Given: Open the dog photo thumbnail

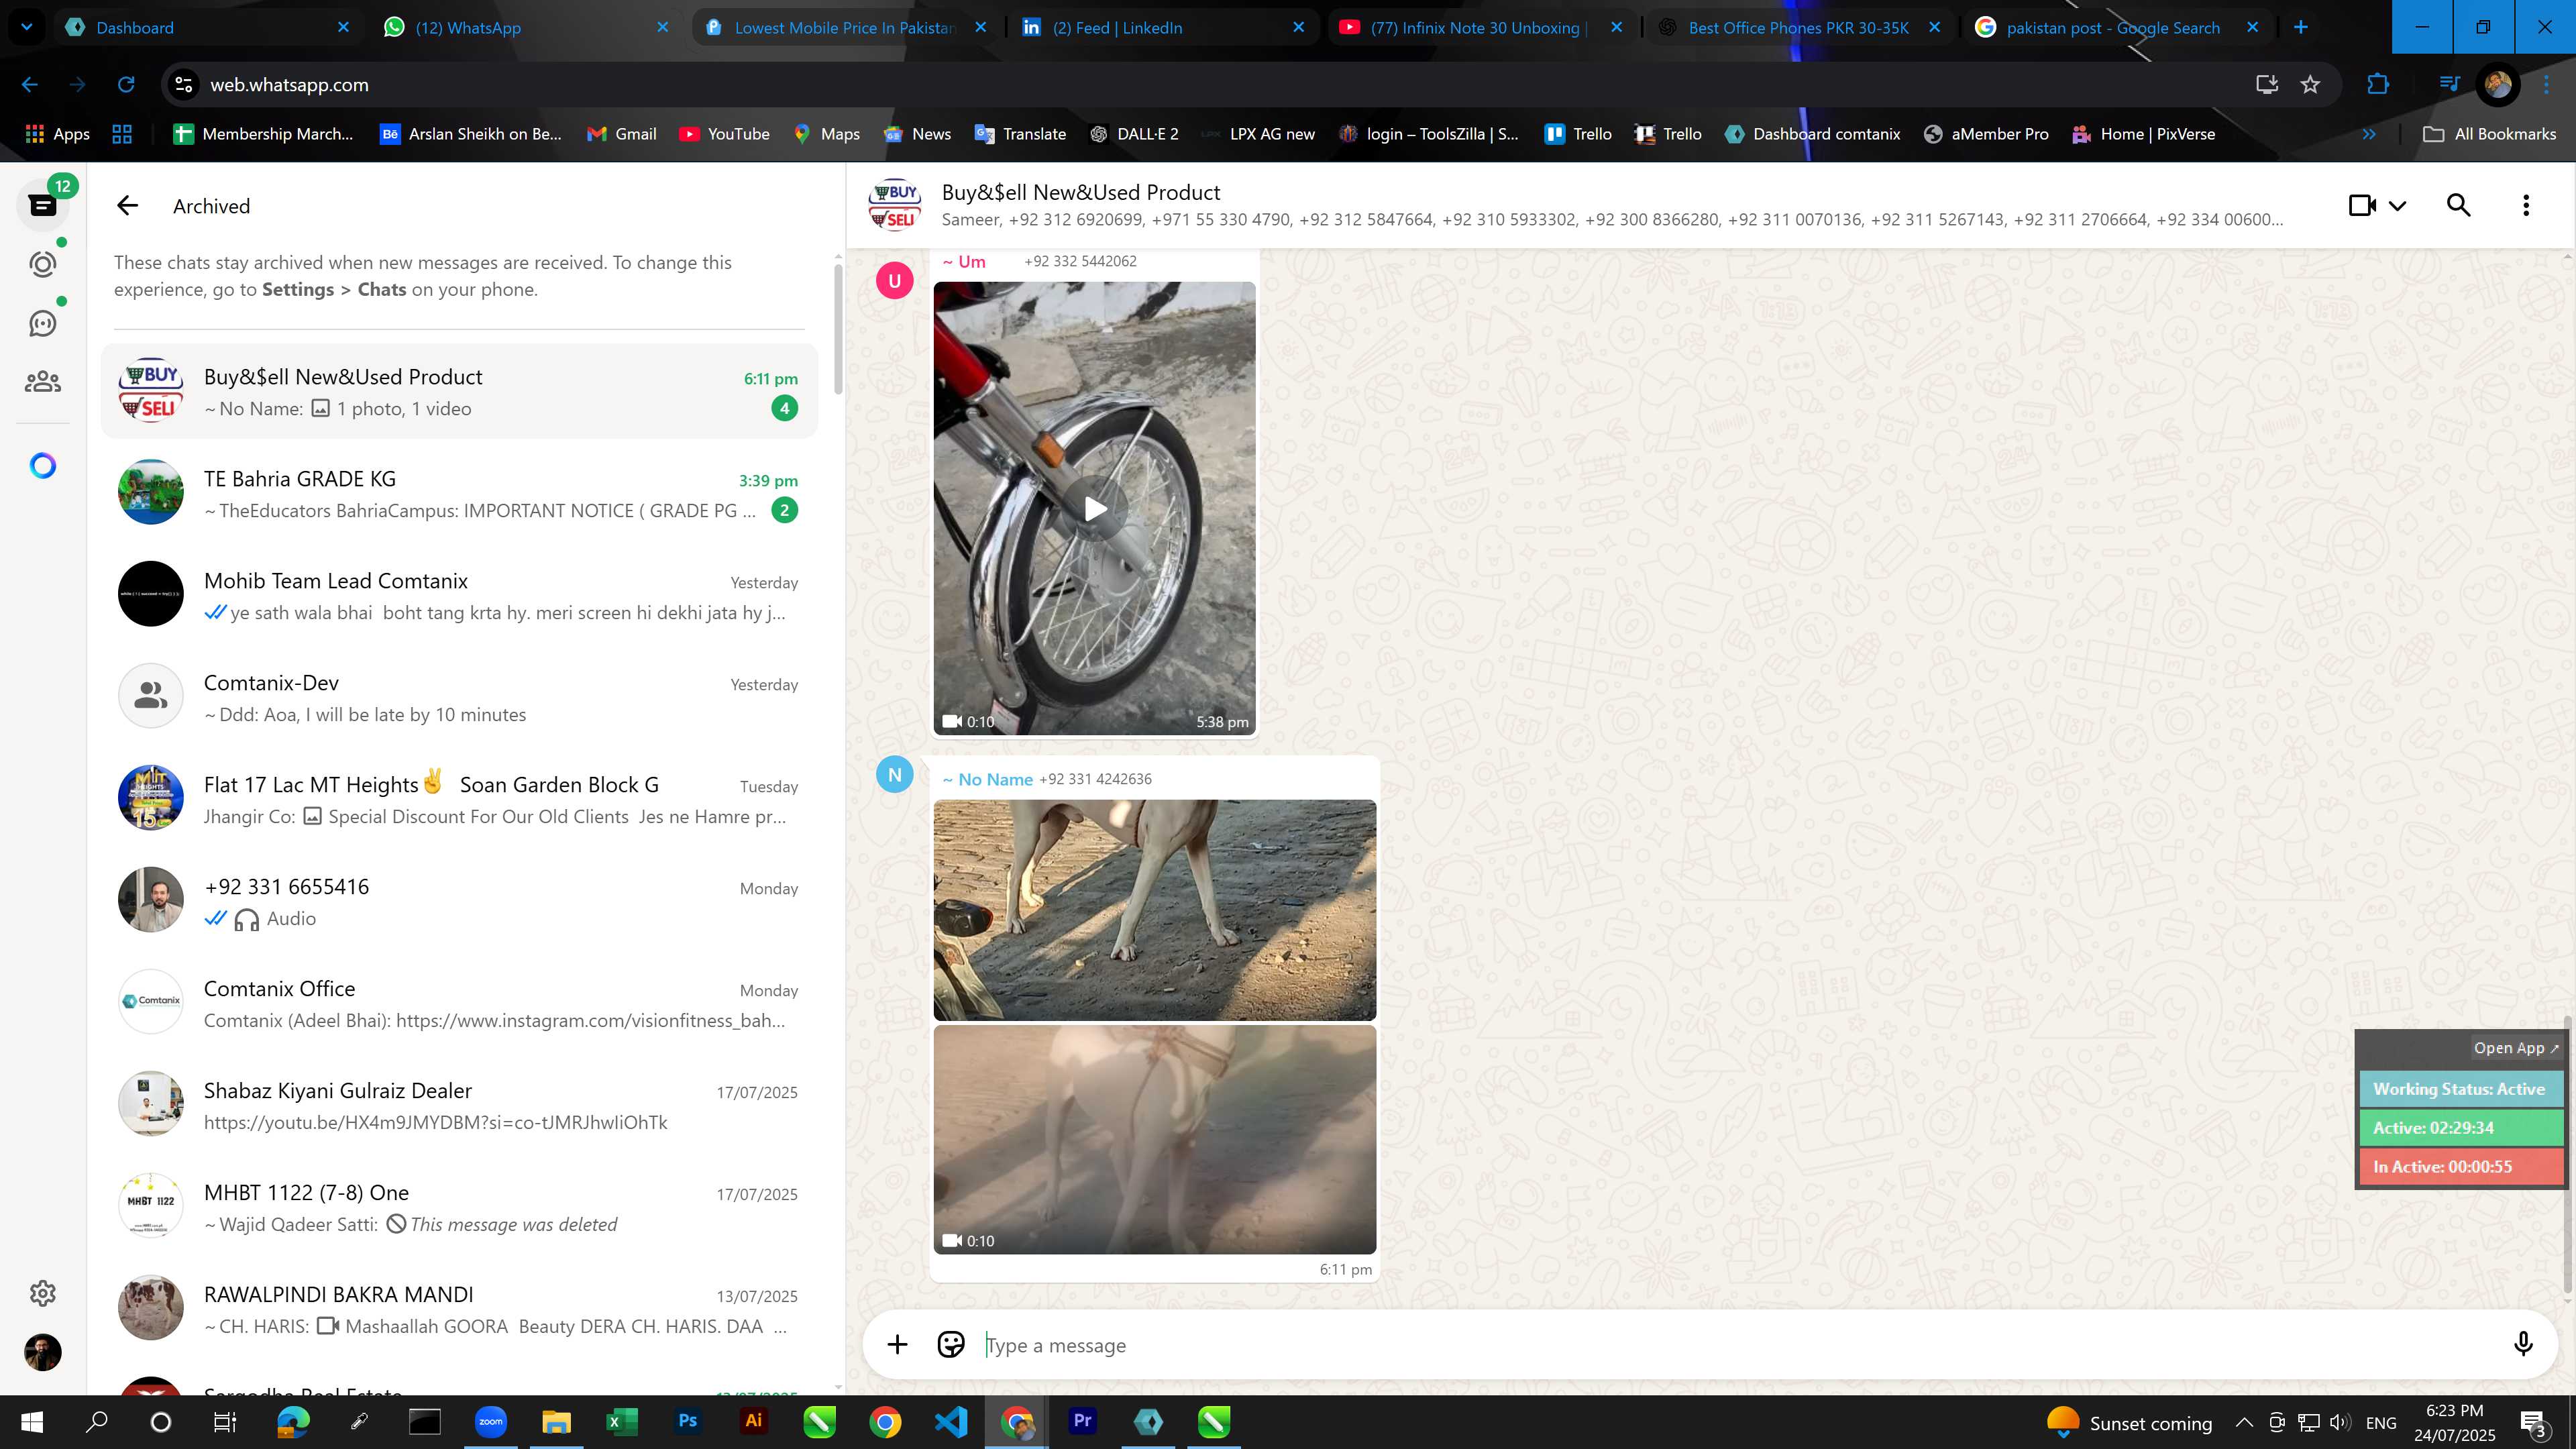Looking at the screenshot, I should click(1155, 910).
